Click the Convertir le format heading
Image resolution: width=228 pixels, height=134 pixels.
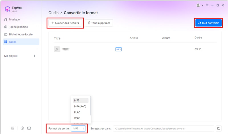click(81, 13)
